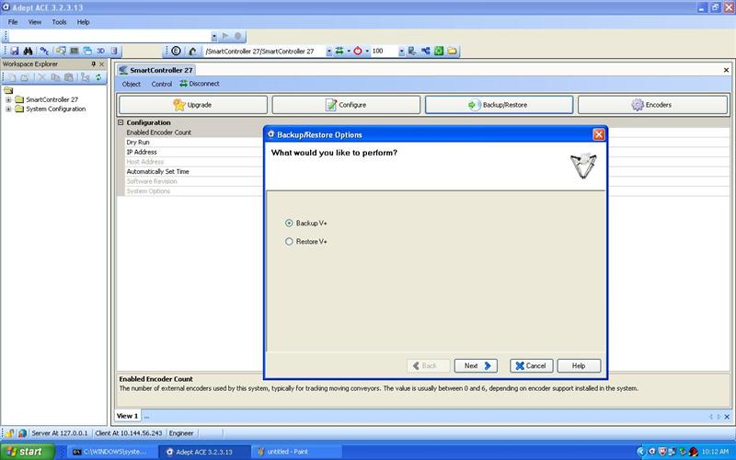Click the 3D view toolbar icon
Image resolution: width=736 pixels, height=460 pixels.
[x=100, y=51]
